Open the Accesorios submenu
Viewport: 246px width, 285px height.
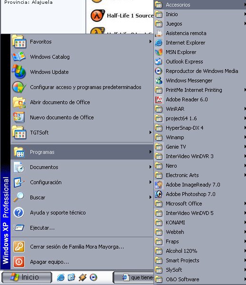coord(200,5)
